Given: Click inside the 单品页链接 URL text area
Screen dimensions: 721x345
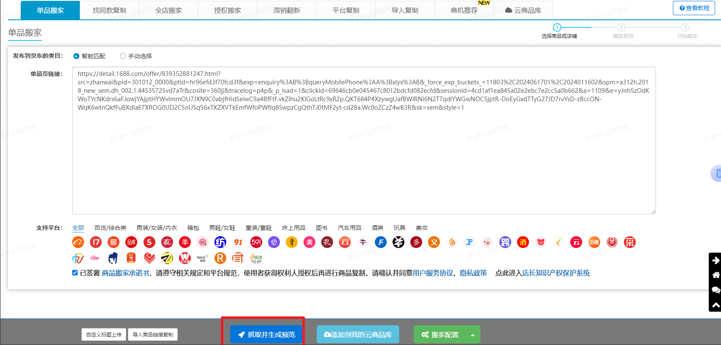Looking at the screenshot, I should point(363,160).
